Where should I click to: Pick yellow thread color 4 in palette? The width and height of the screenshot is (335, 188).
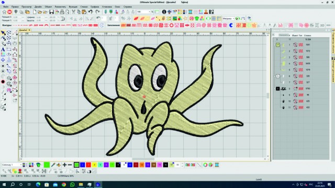click(x=94, y=165)
